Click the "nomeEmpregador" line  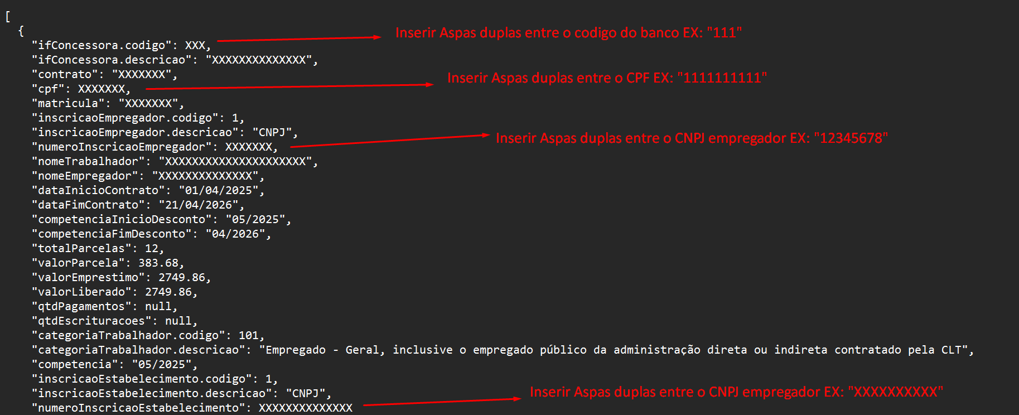[x=148, y=176]
